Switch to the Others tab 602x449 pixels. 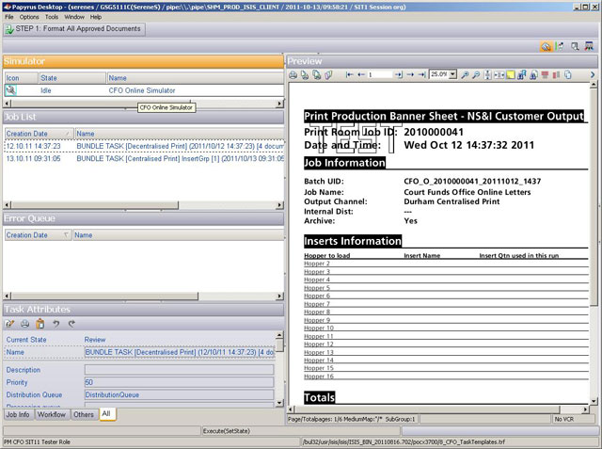(84, 415)
